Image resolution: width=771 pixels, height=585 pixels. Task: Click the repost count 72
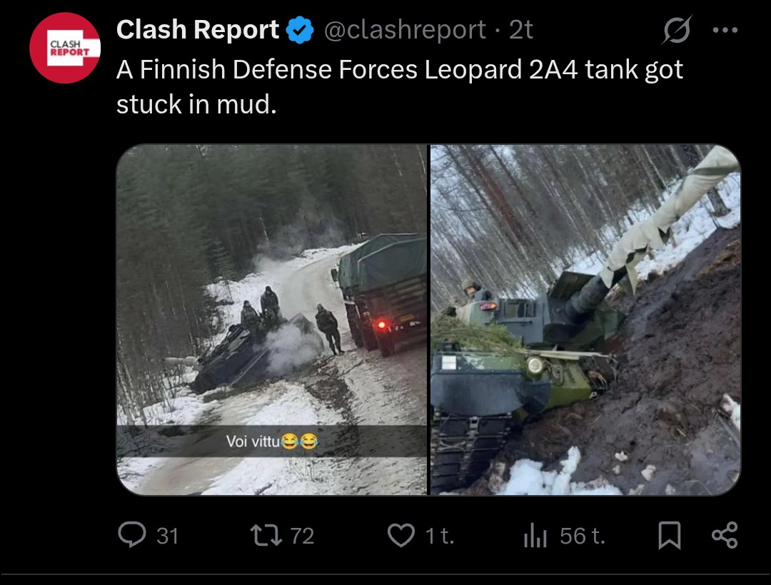pyautogui.click(x=302, y=536)
